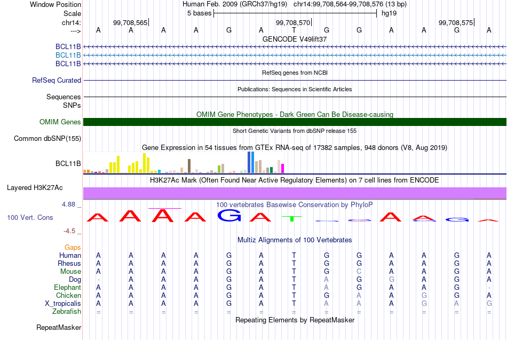Click the purple H3K27Ac signal band
The width and height of the screenshot is (507, 340).
click(x=295, y=193)
